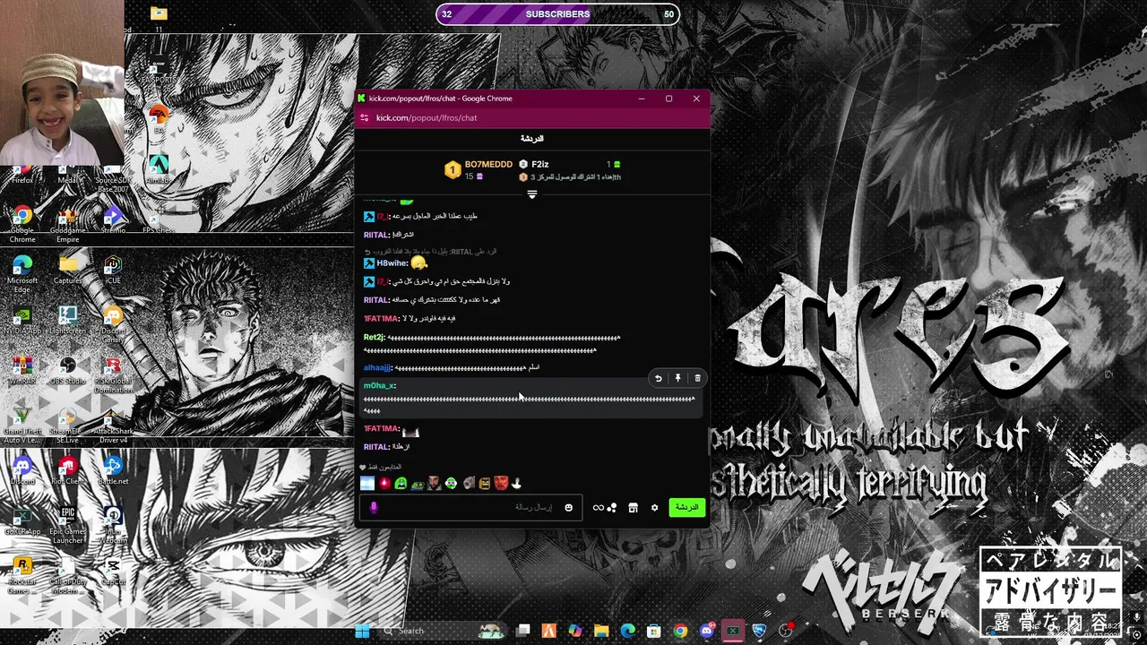Click top gifter BO7MEDDD name
Image resolution: width=1147 pixels, height=645 pixels.
[x=488, y=164]
